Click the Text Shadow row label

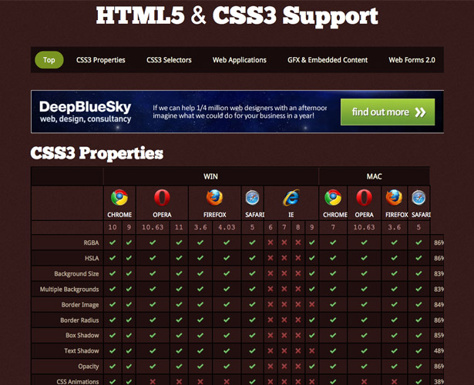pyautogui.click(x=82, y=351)
